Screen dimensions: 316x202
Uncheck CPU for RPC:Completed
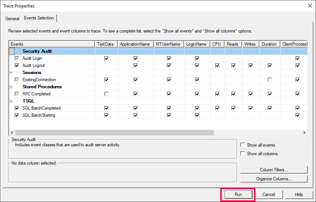tap(217, 94)
